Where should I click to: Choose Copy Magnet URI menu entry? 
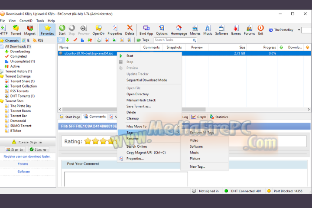tap(149, 153)
